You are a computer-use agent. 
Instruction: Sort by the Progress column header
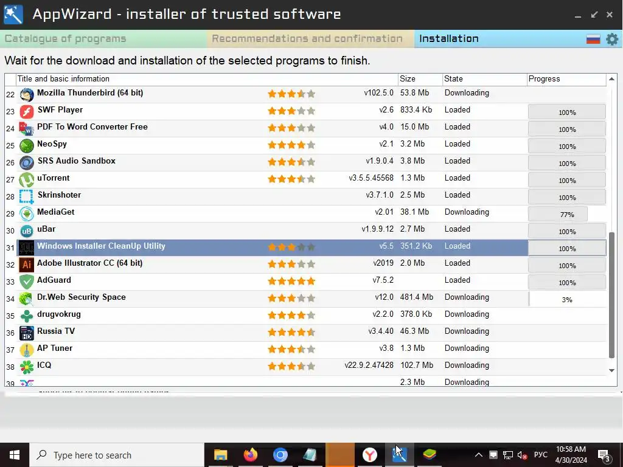[566, 79]
